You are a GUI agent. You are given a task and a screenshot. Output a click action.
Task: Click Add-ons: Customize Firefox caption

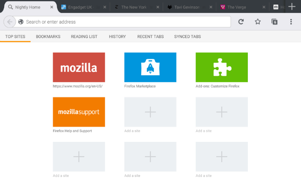point(218,86)
